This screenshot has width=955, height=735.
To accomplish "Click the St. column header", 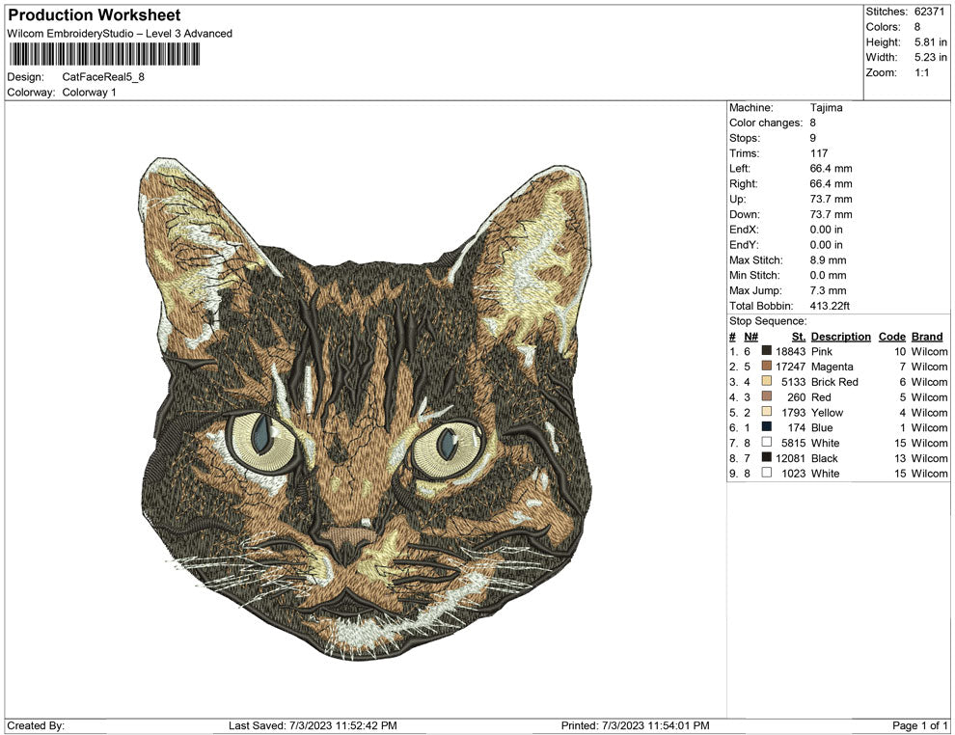I will click(797, 336).
